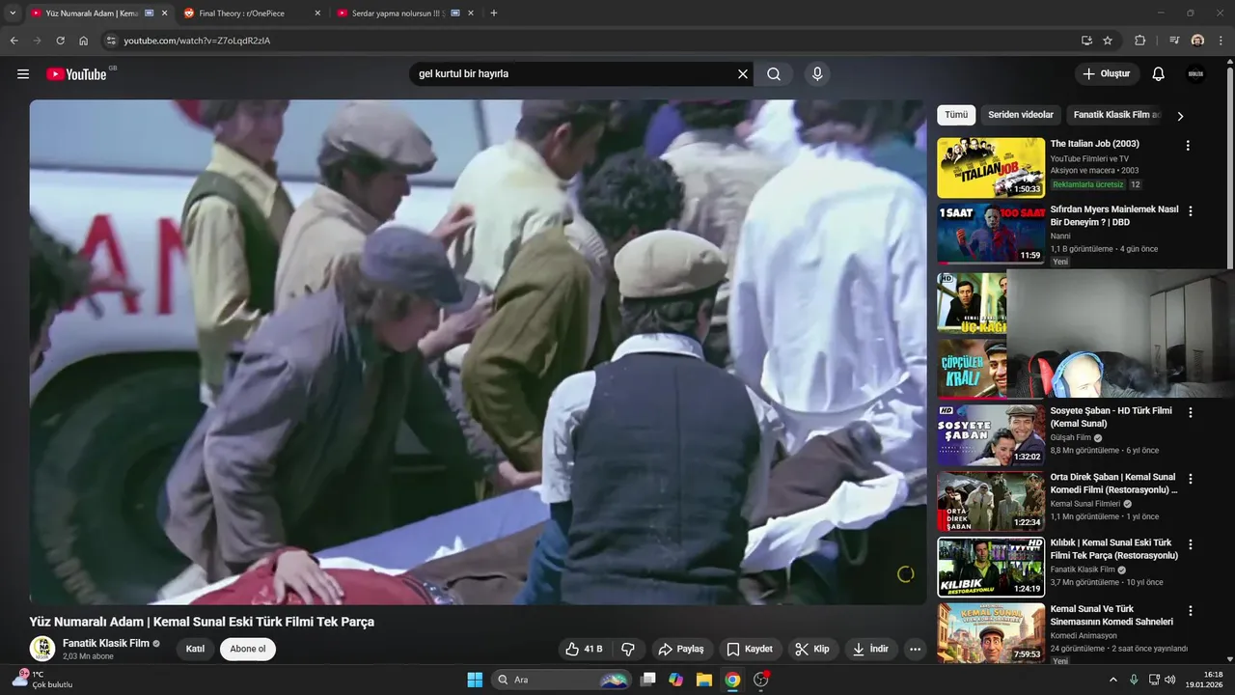Open options menu for Sosyete Şaban video
The image size is (1235, 695).
pos(1190,412)
